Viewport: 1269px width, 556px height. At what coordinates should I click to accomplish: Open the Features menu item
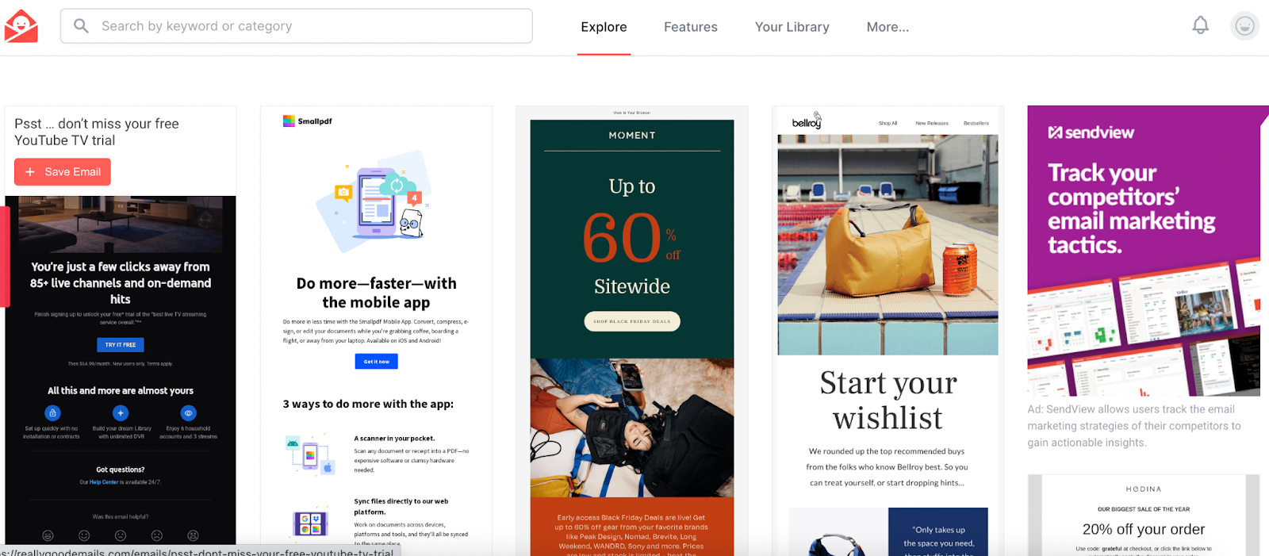[x=691, y=27]
